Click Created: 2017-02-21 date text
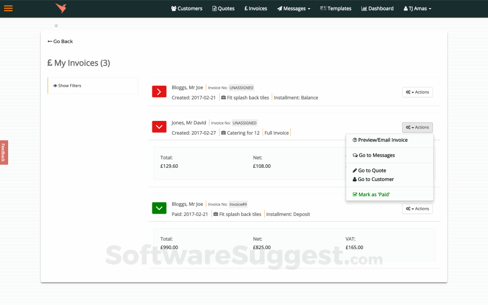The height and width of the screenshot is (305, 488). tap(194, 98)
